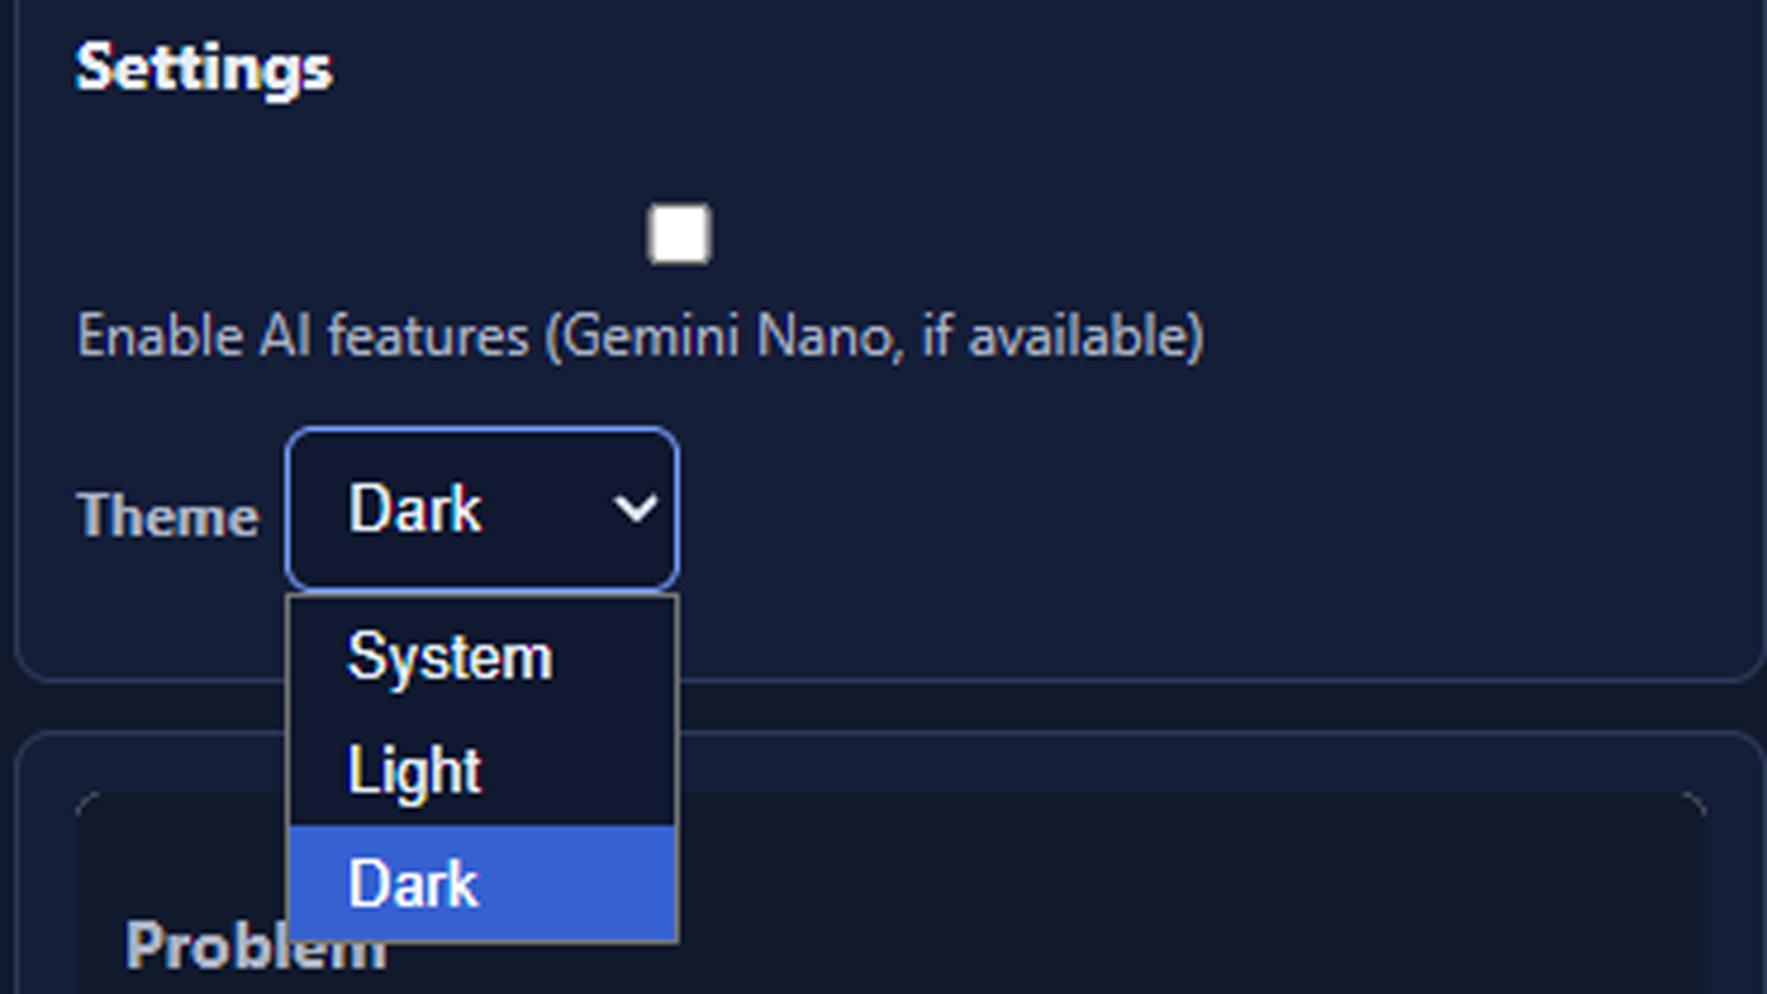Click the 'Enable AI features' label text

click(x=303, y=335)
